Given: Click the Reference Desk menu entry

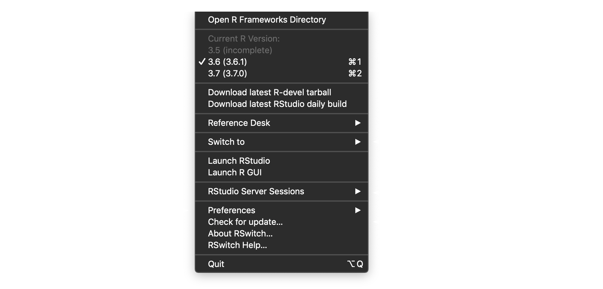Looking at the screenshot, I should click(x=239, y=123).
